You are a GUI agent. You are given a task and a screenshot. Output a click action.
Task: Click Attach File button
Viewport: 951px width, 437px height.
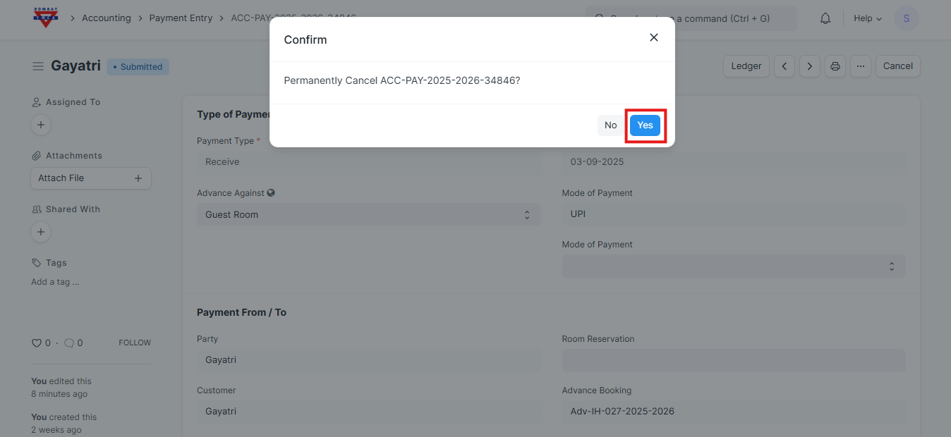click(x=90, y=178)
